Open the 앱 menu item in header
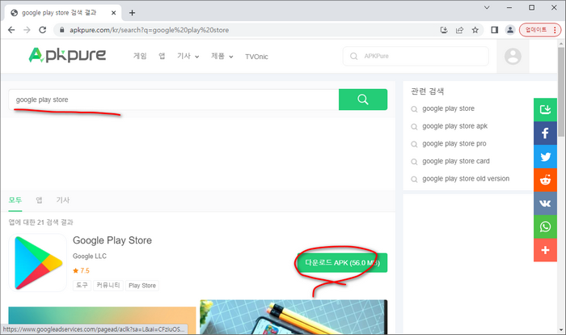Screen dimensions: 566x335 click(x=162, y=56)
